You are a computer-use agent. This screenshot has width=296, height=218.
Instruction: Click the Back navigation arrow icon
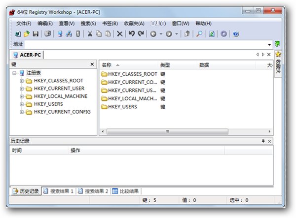tap(153, 34)
